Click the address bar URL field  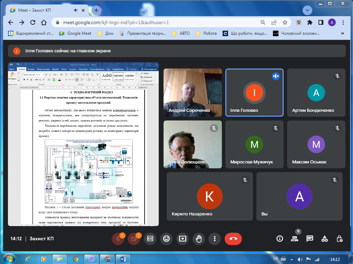tap(155, 22)
